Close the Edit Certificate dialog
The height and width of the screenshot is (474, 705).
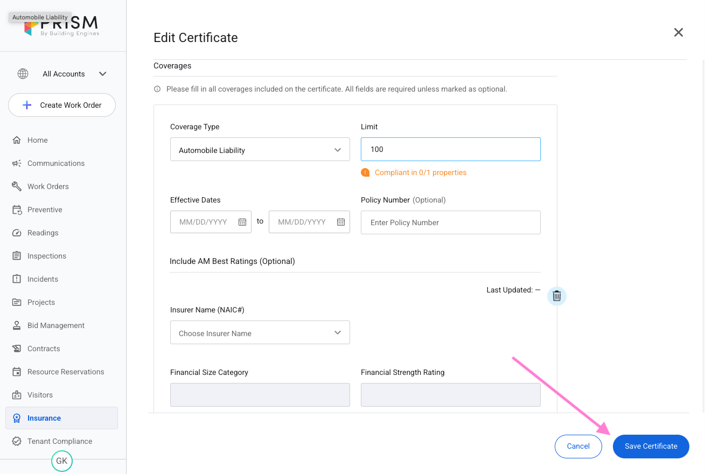point(679,32)
